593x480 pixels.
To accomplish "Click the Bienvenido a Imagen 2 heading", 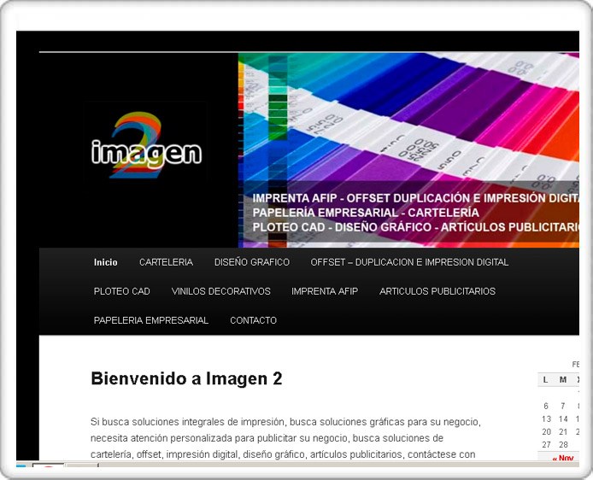I will (x=186, y=378).
